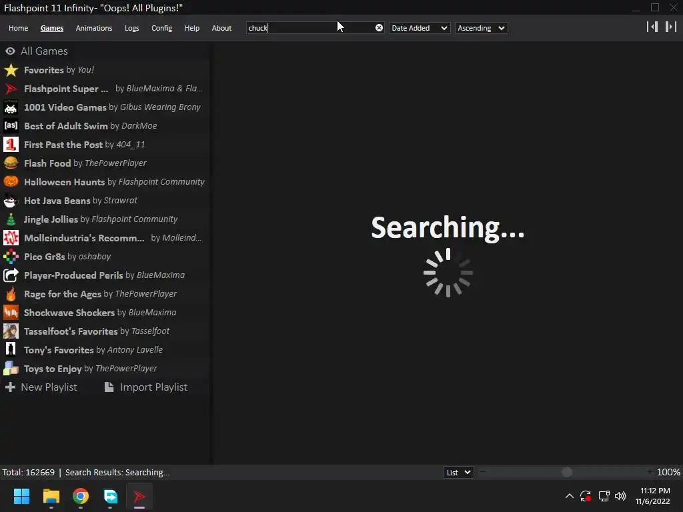Click the network display tray icon
This screenshot has width=683, height=512.
(604, 496)
